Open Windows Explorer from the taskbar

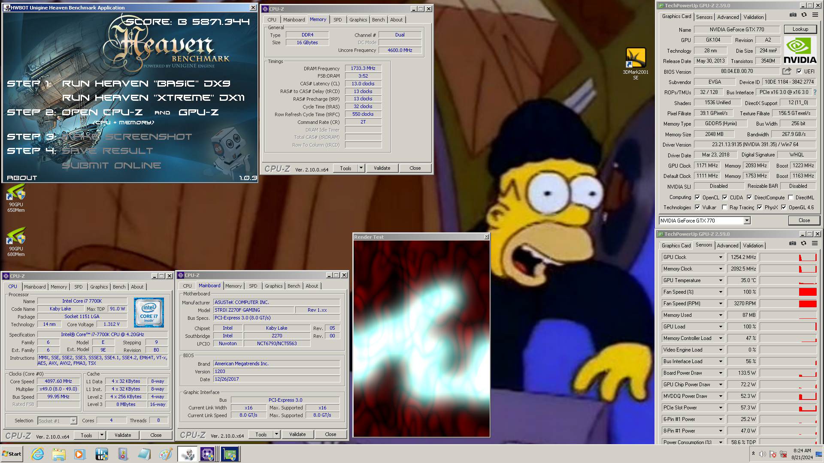pos(59,454)
